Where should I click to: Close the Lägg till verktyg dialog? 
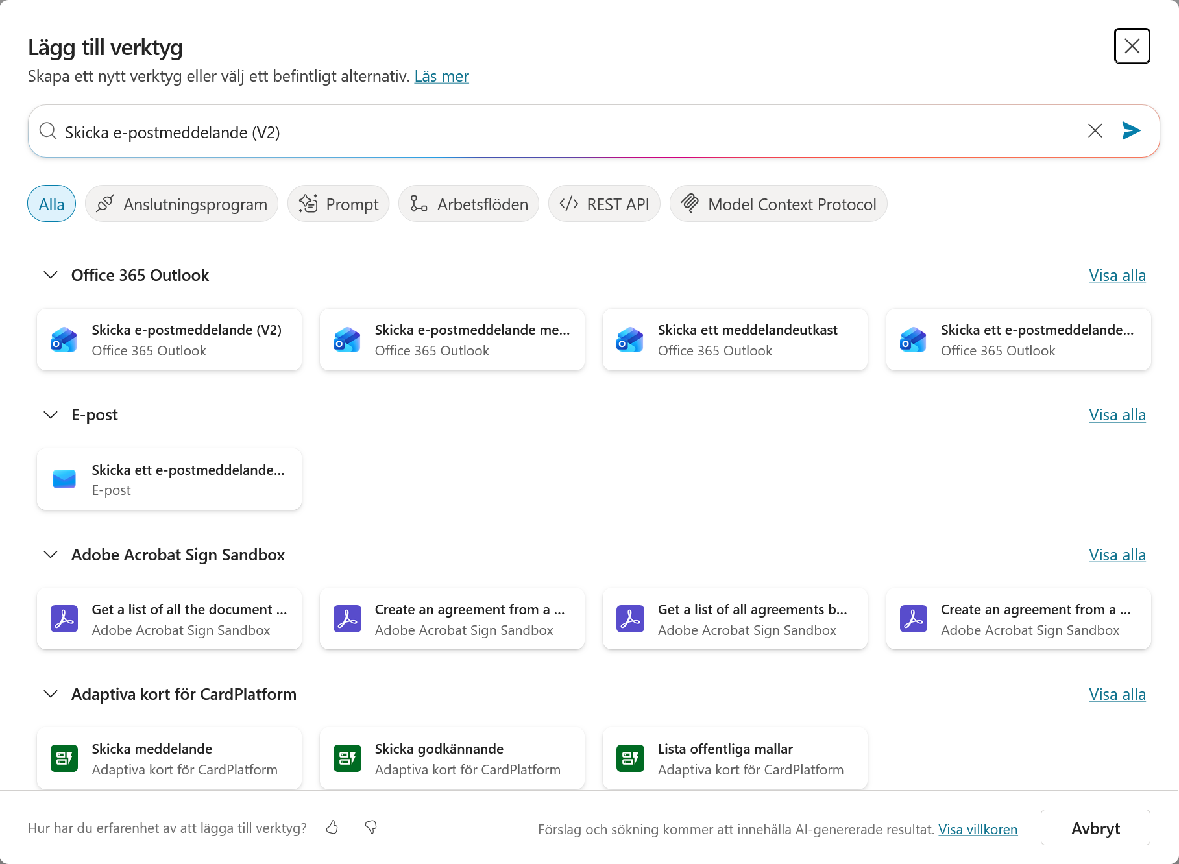[x=1132, y=46]
